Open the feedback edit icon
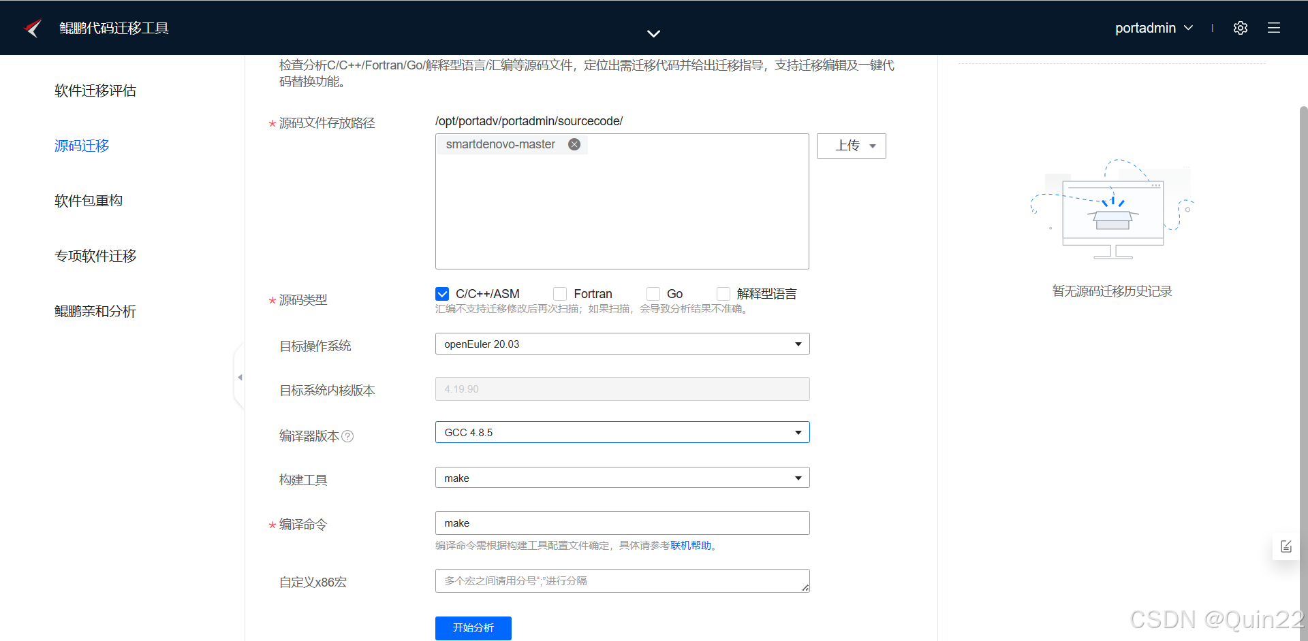Image resolution: width=1308 pixels, height=641 pixels. (1286, 546)
